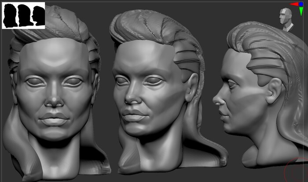Click the CamView head orientation gizmo

point(286,19)
